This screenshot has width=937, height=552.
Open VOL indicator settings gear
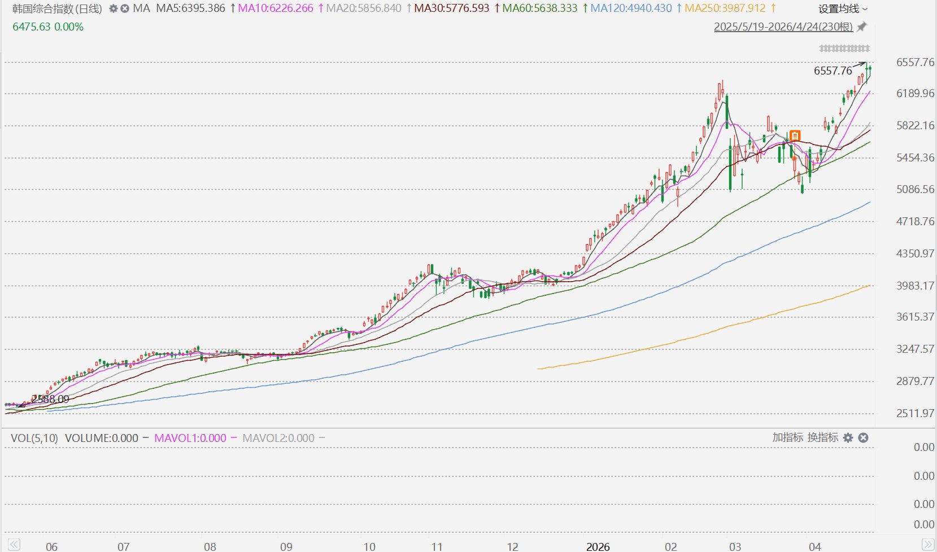[848, 438]
